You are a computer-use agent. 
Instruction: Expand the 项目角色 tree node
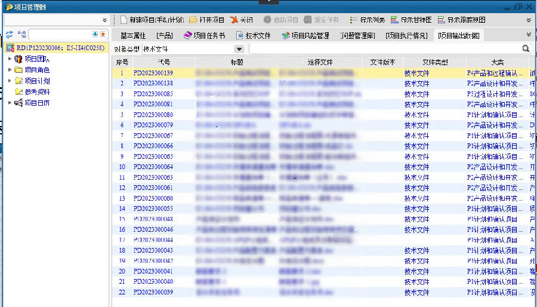(x=10, y=70)
